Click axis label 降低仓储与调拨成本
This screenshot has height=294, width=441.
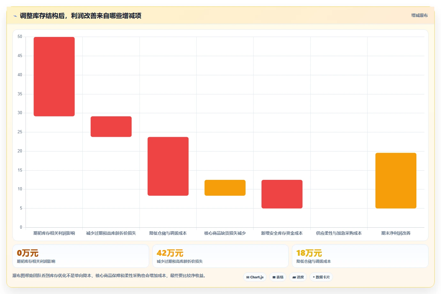[x=168, y=233]
